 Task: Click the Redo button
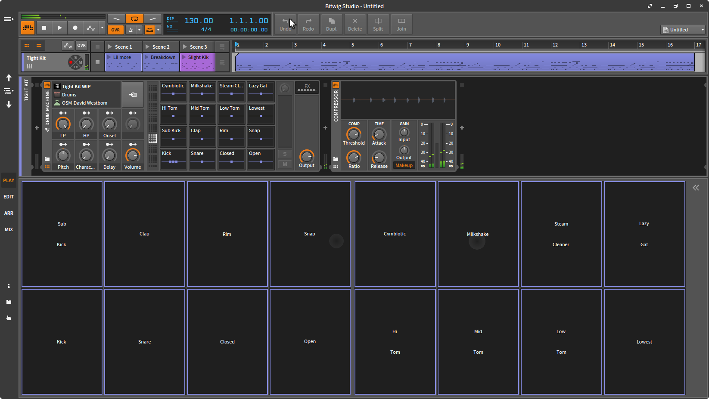[x=308, y=24]
